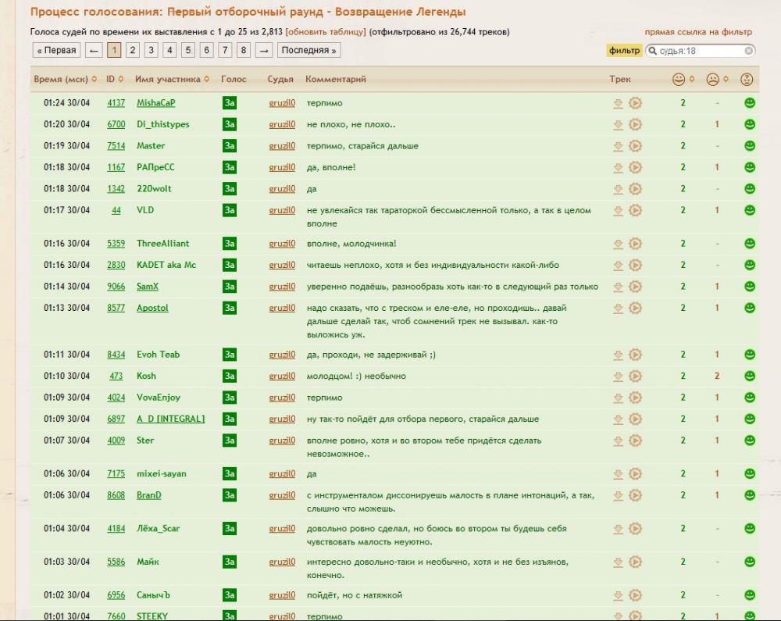Open track ID 473 link
Viewport: 781px width, 621px height.
point(116,376)
